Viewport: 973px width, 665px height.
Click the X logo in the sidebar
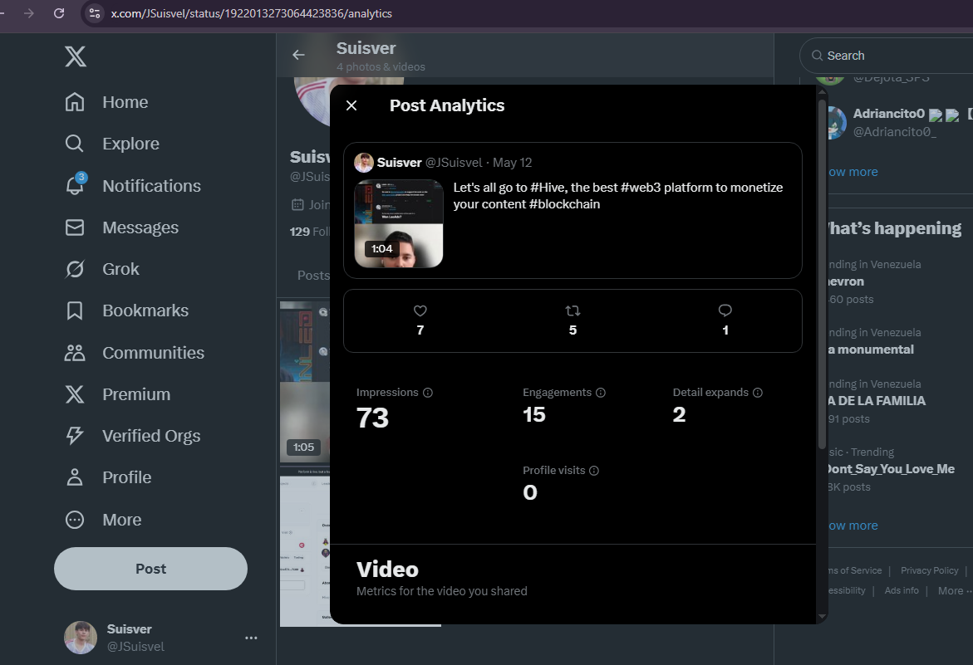point(75,56)
